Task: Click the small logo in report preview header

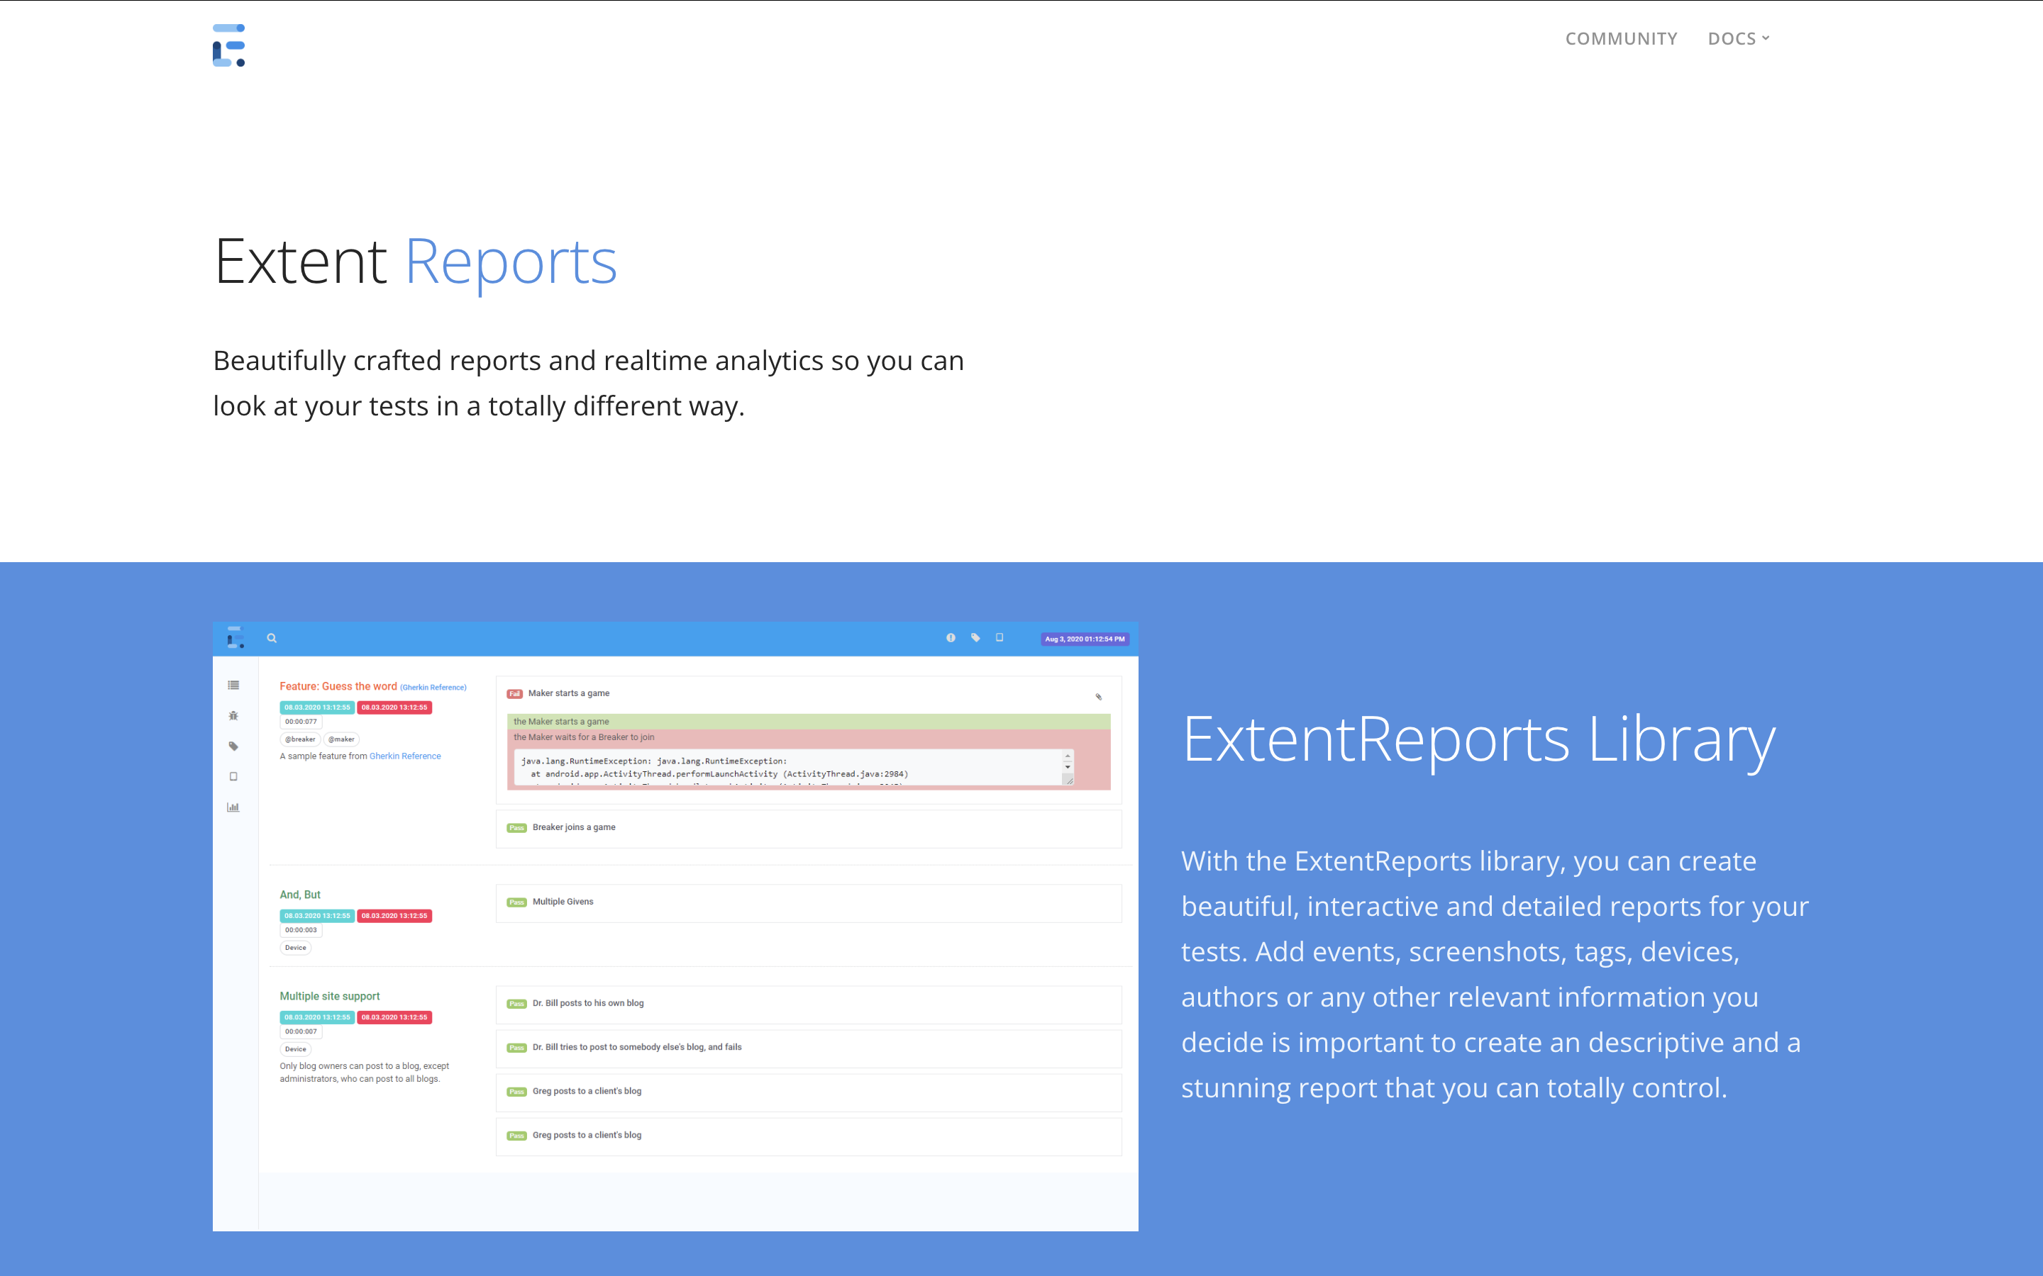Action: point(236,637)
